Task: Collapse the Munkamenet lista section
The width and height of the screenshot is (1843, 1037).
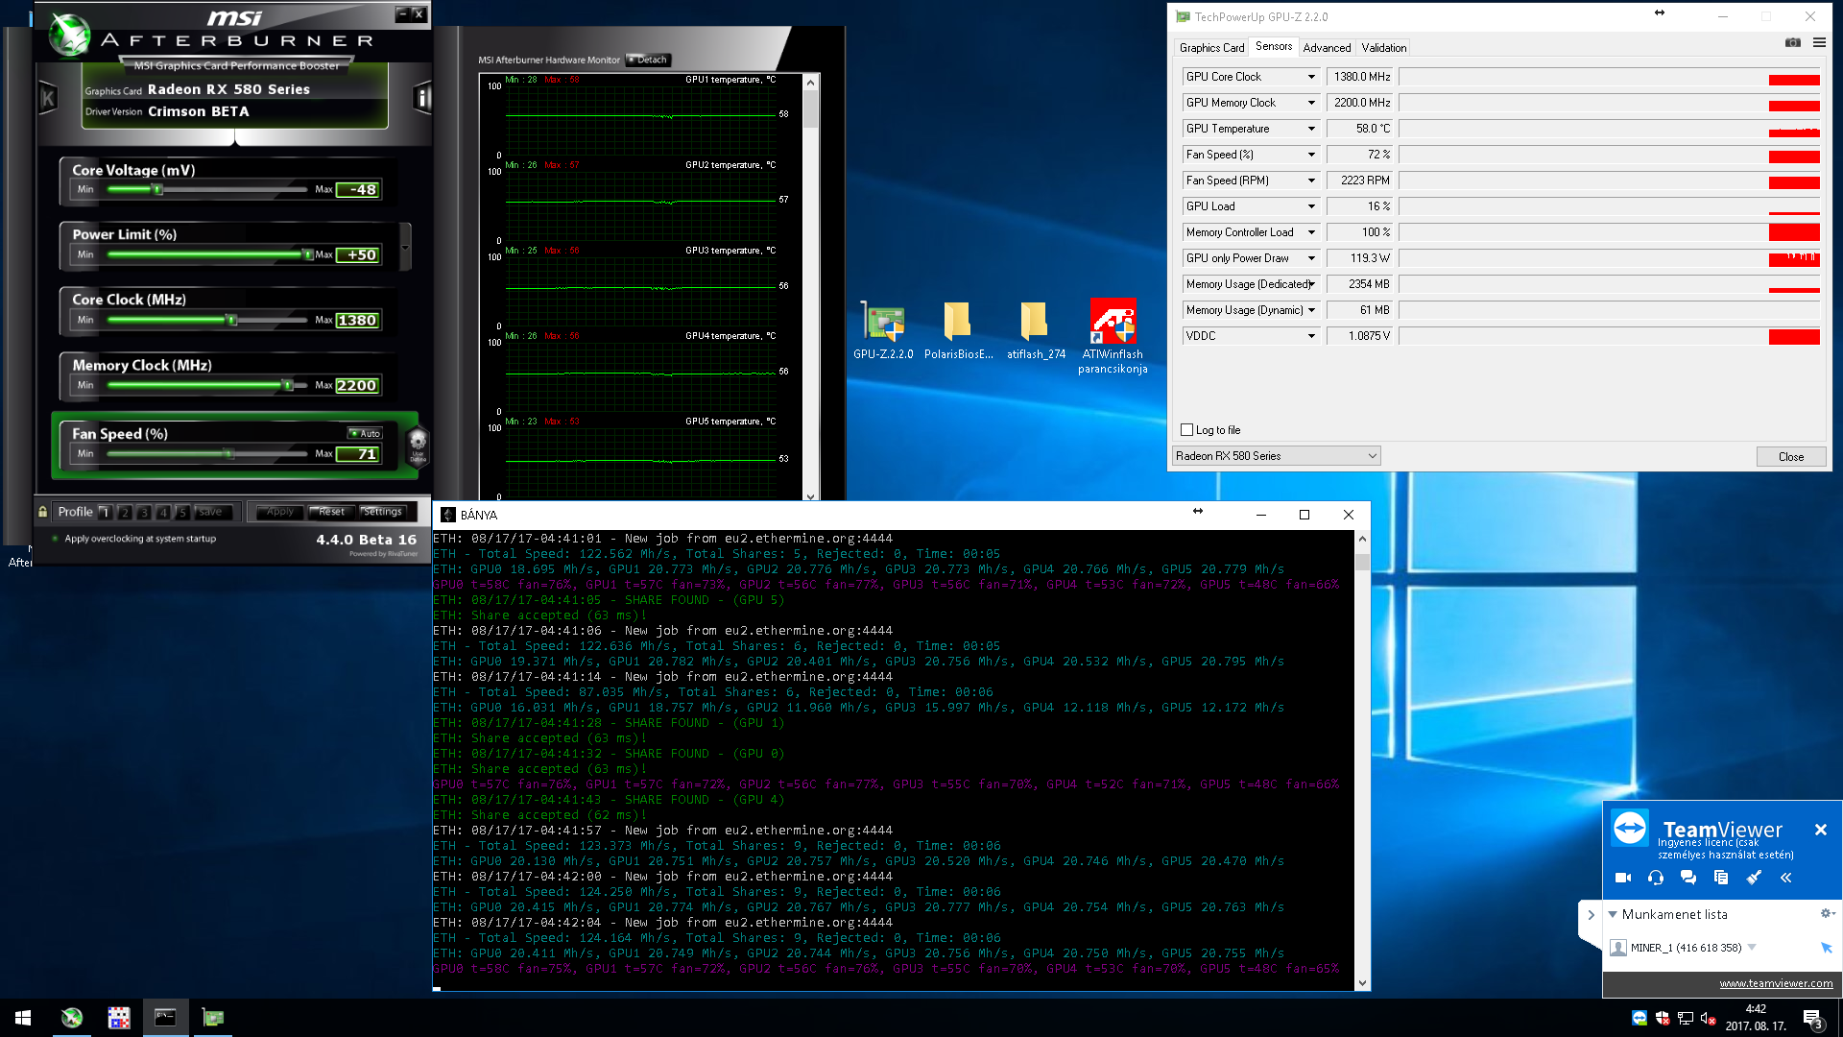Action: pyautogui.click(x=1613, y=914)
